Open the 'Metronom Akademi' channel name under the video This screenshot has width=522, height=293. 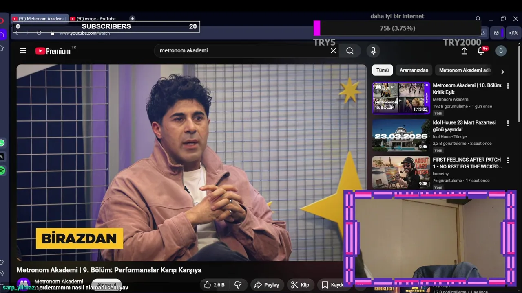click(59, 281)
